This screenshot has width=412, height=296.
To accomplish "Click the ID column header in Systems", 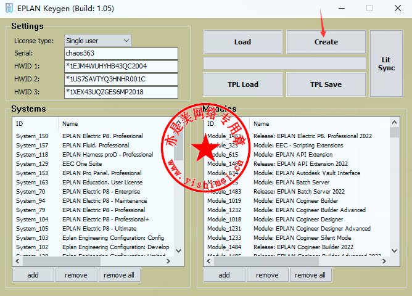I will 36,124.
